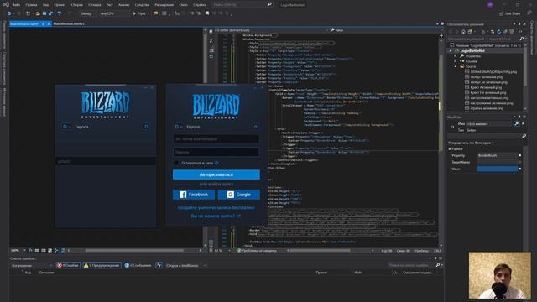Open the Сборка menu
537x302 pixels.
[76, 5]
